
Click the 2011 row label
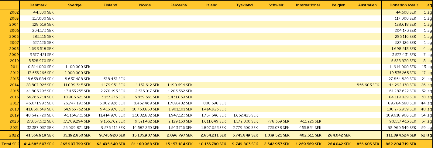14,67
